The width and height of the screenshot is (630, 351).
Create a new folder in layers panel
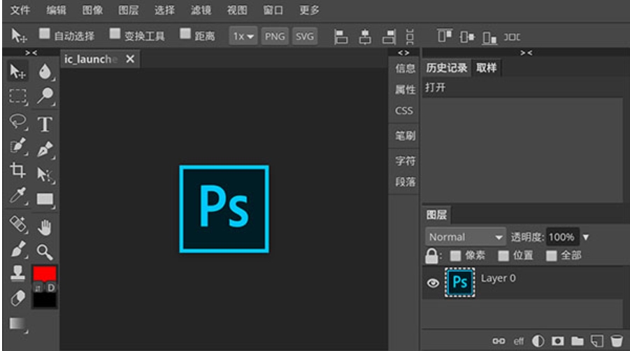coord(577,341)
